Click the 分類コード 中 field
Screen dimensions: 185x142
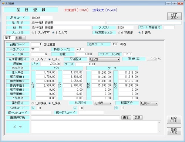click(81, 108)
